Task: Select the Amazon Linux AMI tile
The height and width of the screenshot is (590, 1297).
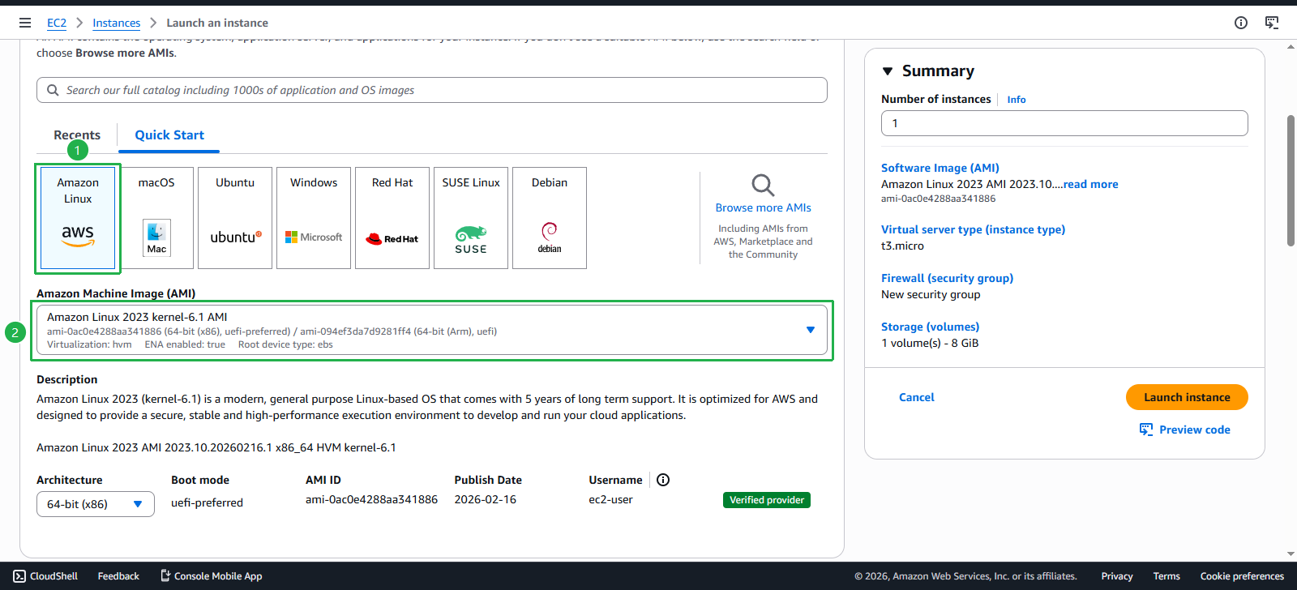Action: pyautogui.click(x=78, y=218)
